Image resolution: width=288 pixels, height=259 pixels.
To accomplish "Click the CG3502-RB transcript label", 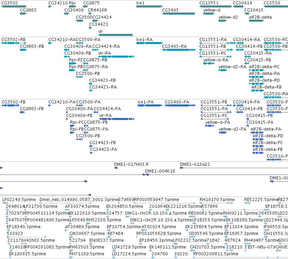I will tap(14, 40).
